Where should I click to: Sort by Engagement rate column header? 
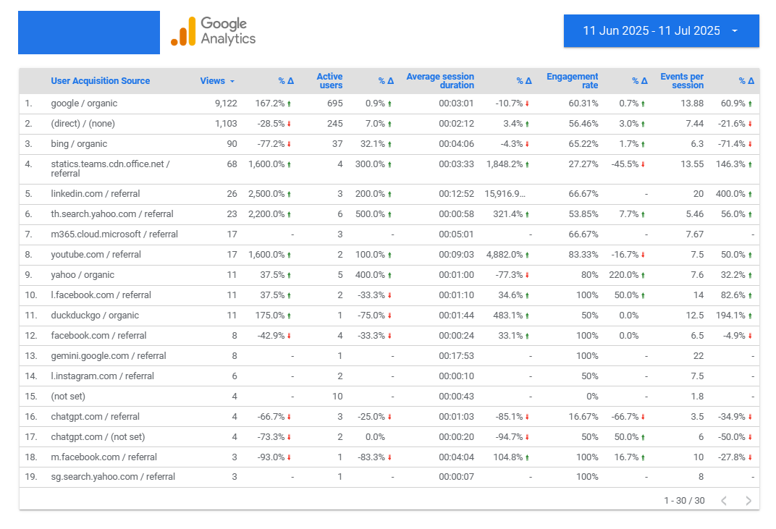point(572,80)
